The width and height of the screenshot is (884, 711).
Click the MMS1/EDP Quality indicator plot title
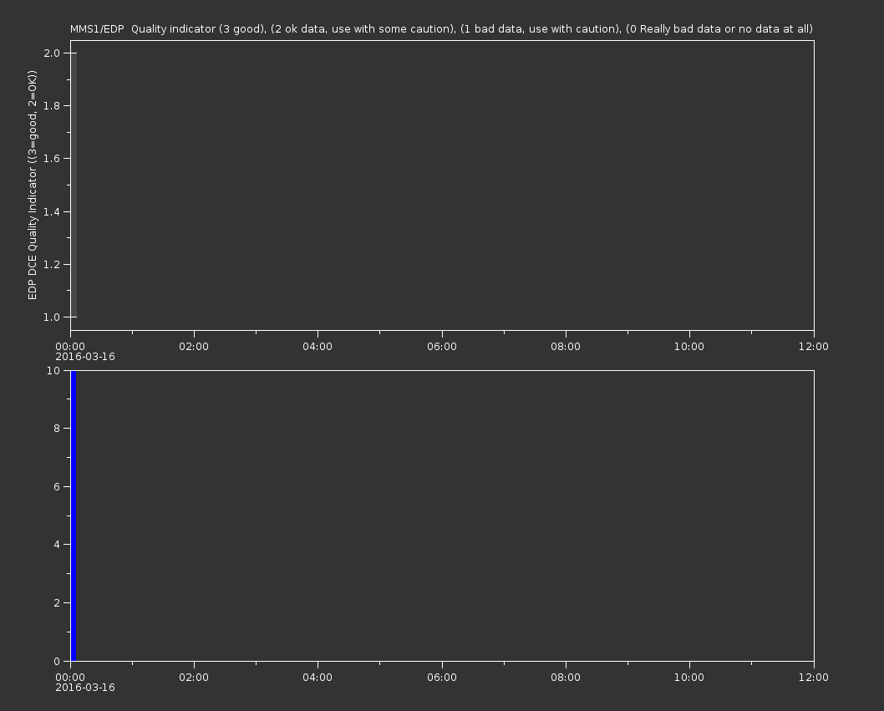[441, 28]
